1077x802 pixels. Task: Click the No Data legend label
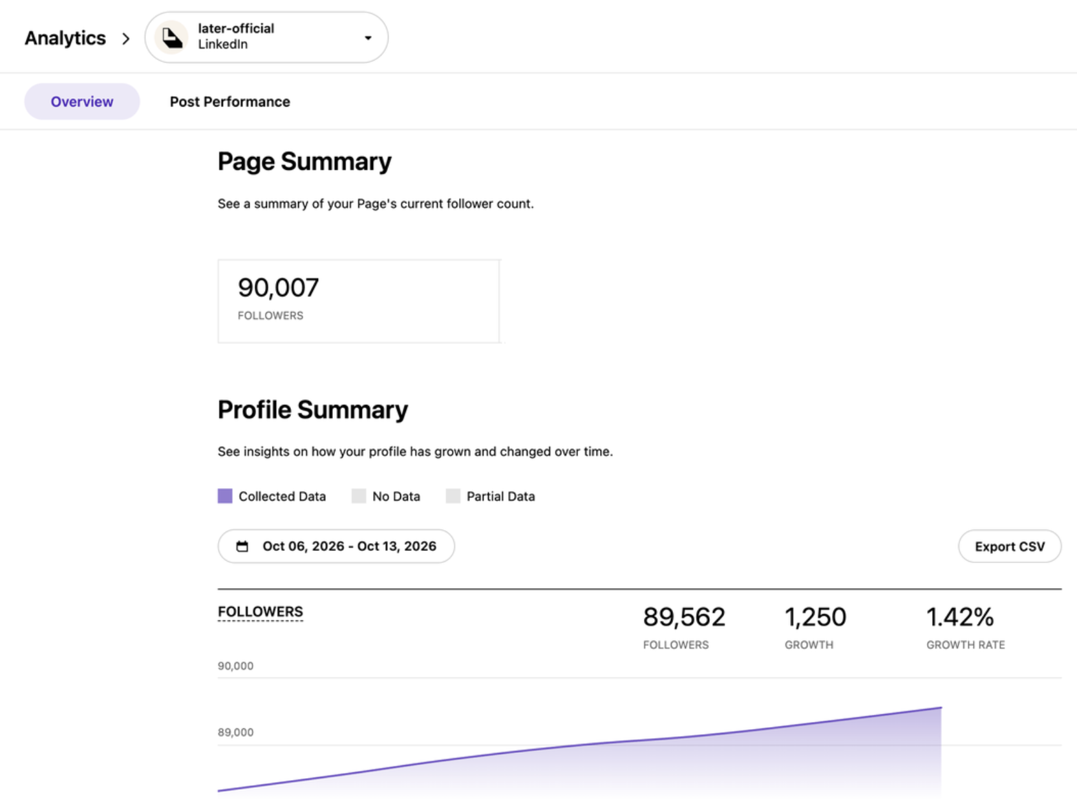(x=396, y=496)
